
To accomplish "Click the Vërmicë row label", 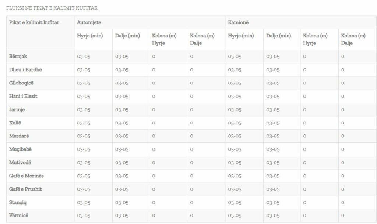I will tap(19, 215).
